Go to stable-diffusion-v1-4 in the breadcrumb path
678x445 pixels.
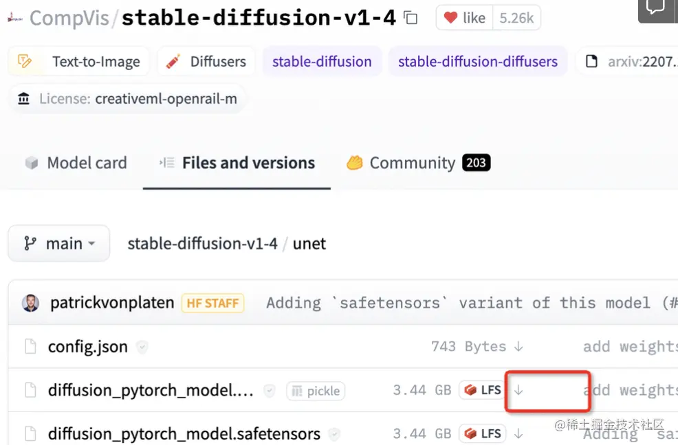pyautogui.click(x=202, y=244)
